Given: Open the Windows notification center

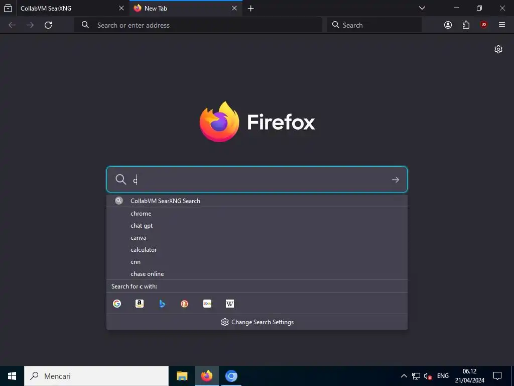Looking at the screenshot, I should click(x=497, y=376).
